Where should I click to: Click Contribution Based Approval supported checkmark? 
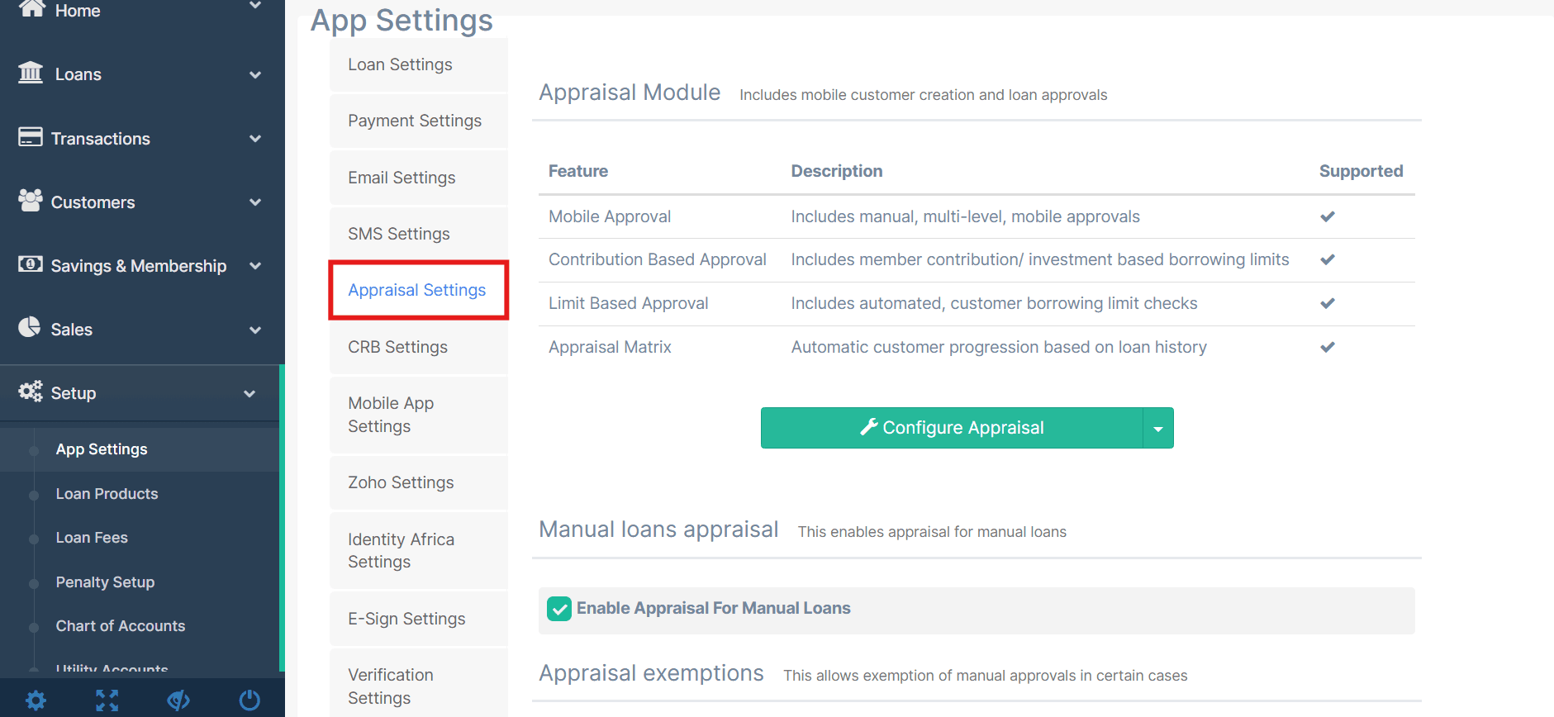coord(1328,259)
